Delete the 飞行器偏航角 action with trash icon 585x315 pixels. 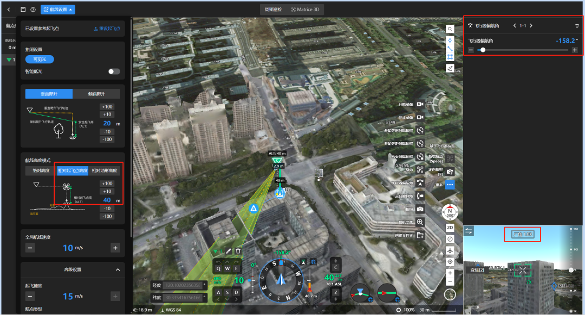577,26
